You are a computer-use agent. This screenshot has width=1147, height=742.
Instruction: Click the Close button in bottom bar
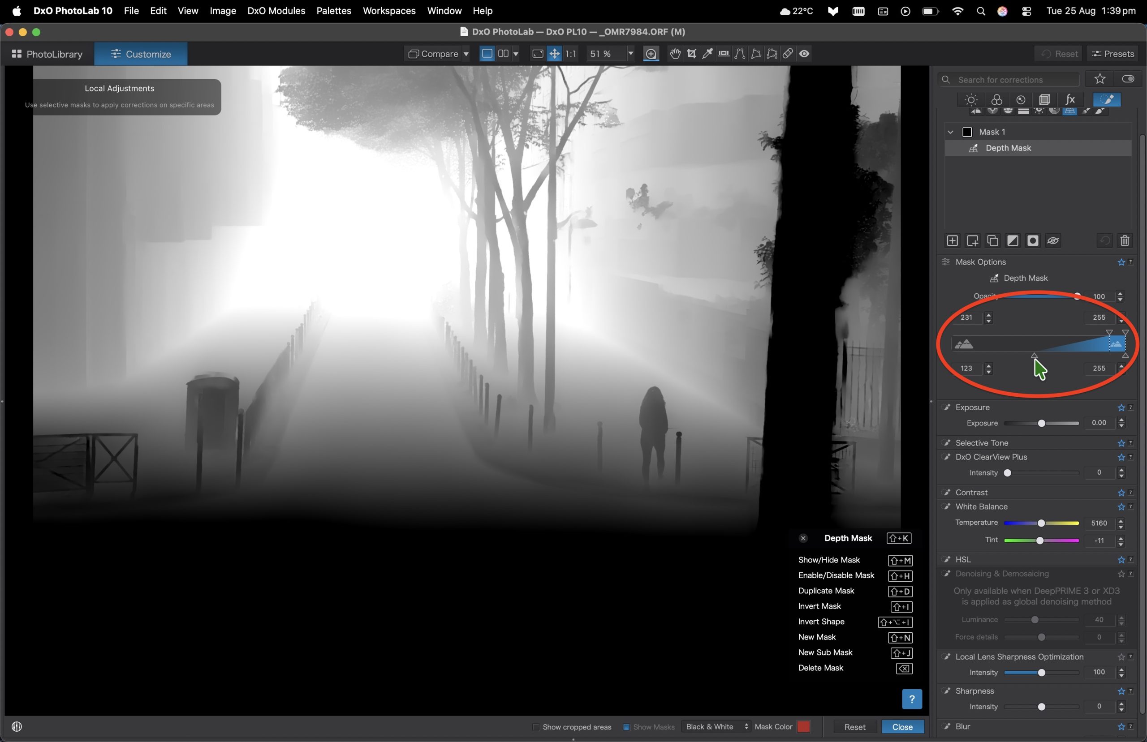pos(902,727)
